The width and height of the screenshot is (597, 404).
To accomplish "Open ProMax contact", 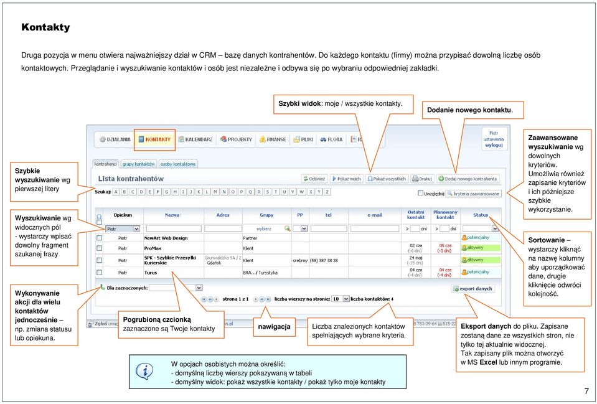I will pos(153,248).
